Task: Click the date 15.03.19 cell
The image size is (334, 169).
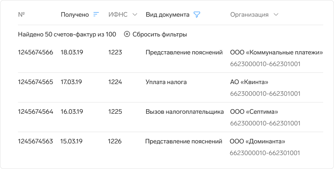Action: pyautogui.click(x=71, y=141)
